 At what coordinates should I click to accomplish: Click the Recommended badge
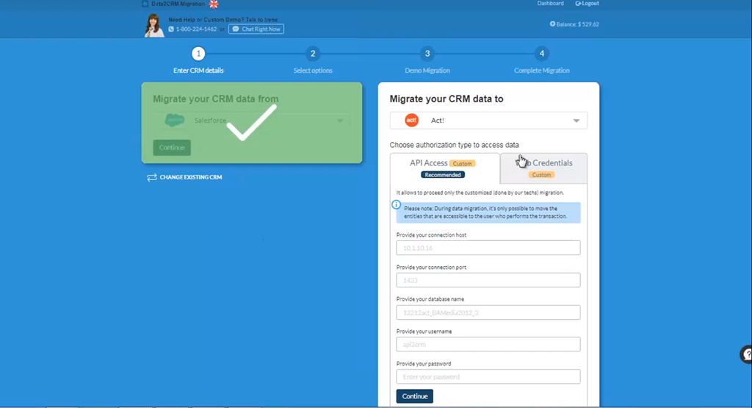coord(443,175)
